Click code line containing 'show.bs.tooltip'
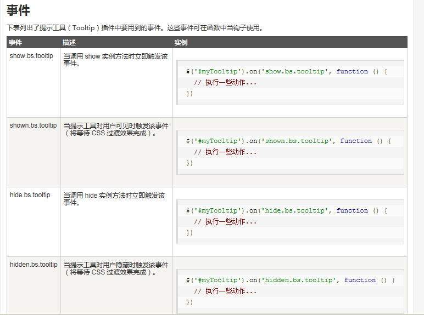424x315 pixels. (287, 71)
